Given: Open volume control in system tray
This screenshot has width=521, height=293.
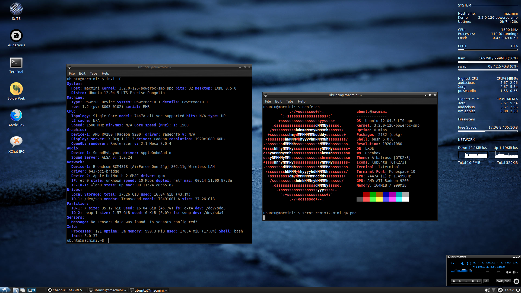Looking at the screenshot, I should [x=487, y=290].
